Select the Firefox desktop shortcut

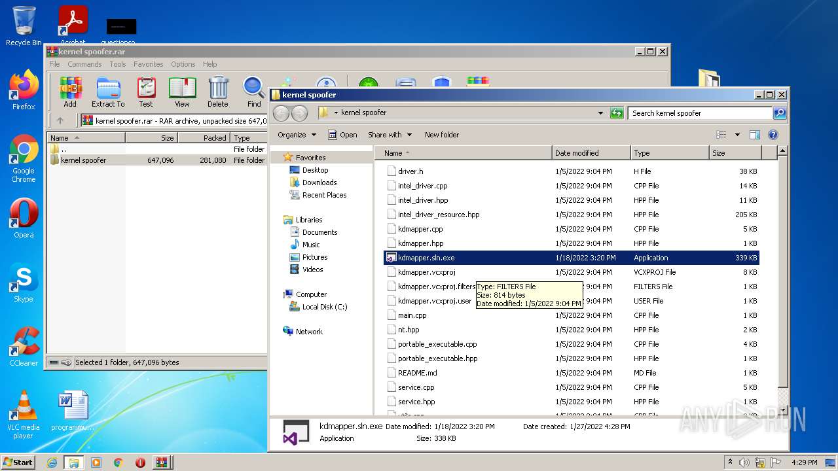coord(24,90)
